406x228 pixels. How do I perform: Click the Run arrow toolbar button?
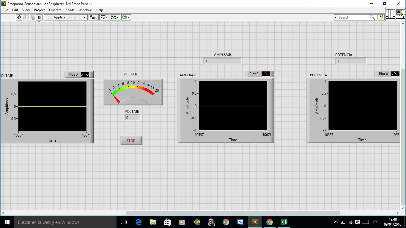[19, 17]
